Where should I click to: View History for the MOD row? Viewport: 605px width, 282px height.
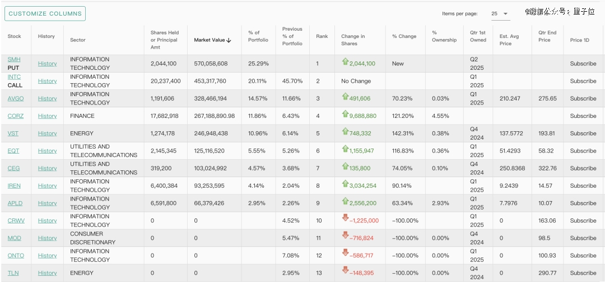[x=47, y=238]
